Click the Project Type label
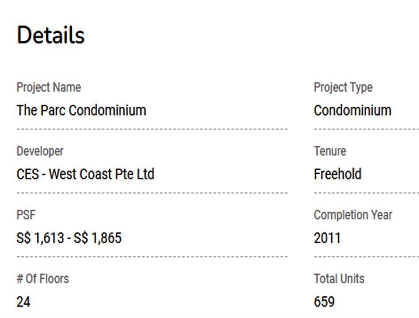 (343, 87)
